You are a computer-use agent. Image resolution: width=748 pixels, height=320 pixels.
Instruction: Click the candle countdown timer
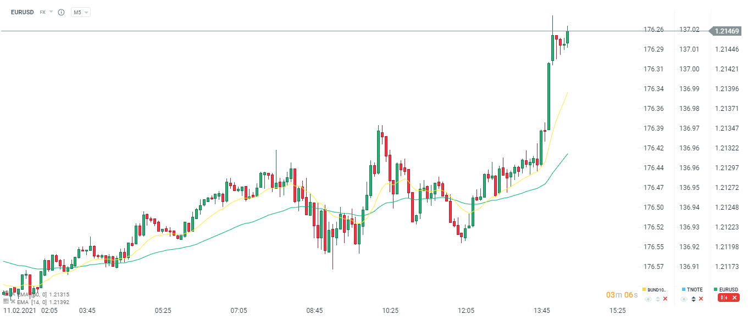coord(622,295)
